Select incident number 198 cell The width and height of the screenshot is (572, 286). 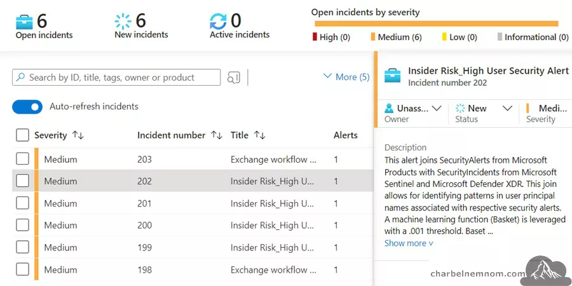(x=144, y=270)
